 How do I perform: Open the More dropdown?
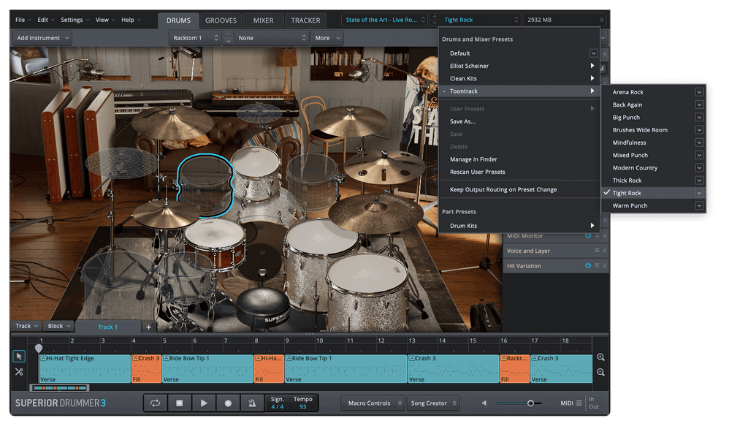(327, 38)
